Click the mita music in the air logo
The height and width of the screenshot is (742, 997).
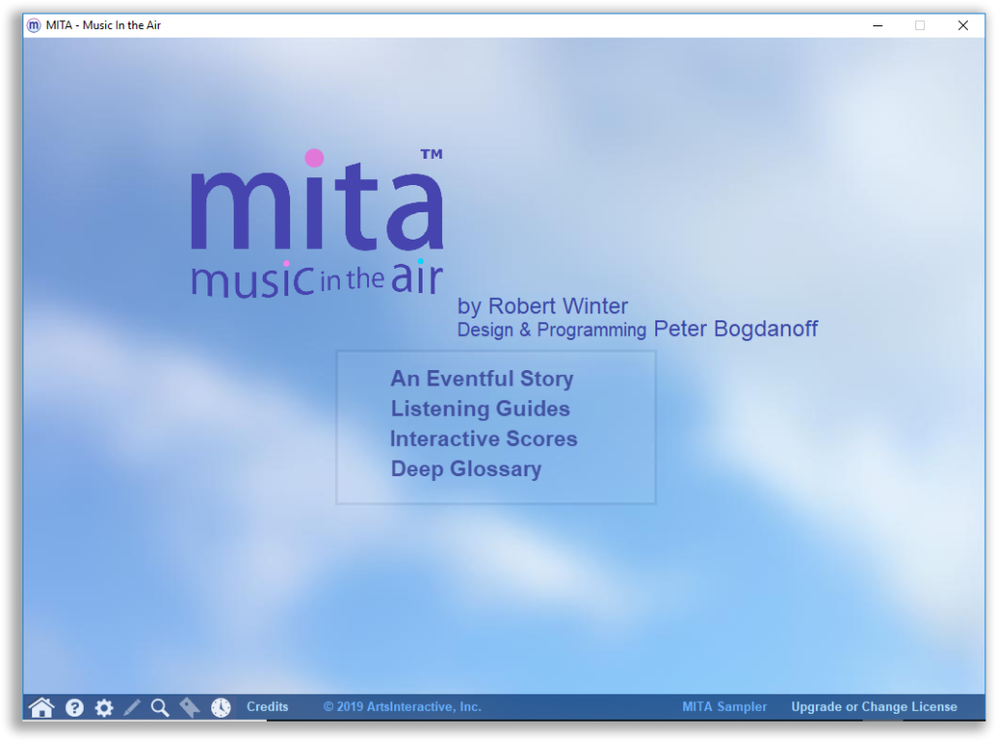coord(316,224)
